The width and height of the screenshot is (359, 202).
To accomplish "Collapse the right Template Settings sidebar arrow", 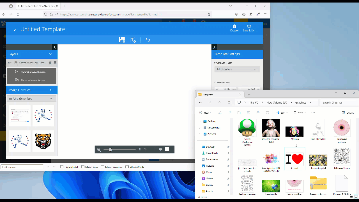I will (x=214, y=47).
